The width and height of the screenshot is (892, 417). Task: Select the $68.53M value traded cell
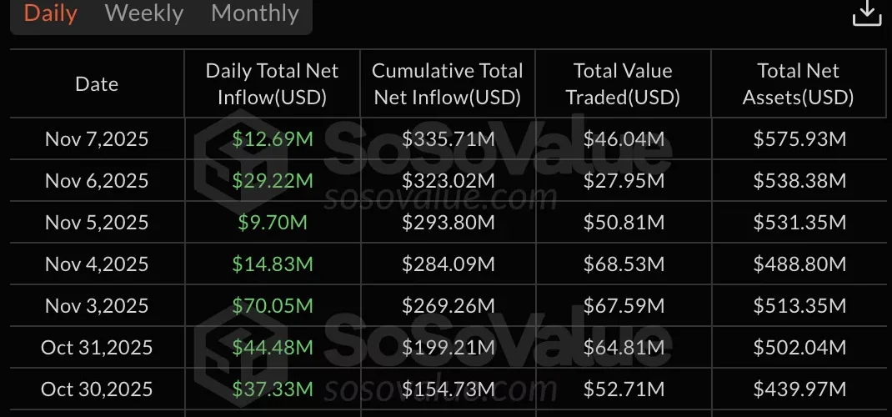pyautogui.click(x=624, y=264)
